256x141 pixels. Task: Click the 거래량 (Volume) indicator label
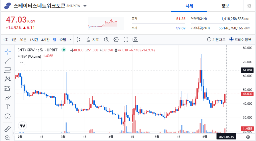[x=29, y=56]
